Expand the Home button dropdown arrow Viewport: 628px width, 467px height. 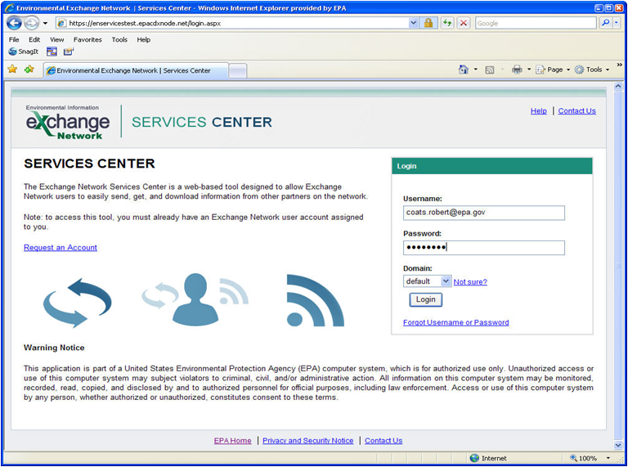coord(475,70)
